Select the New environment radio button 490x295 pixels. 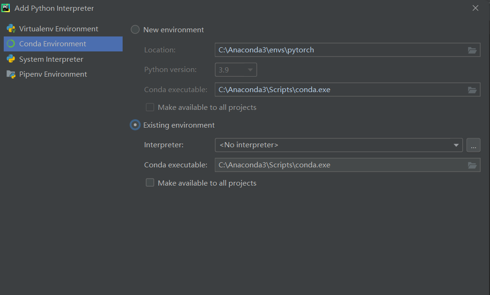[135, 29]
